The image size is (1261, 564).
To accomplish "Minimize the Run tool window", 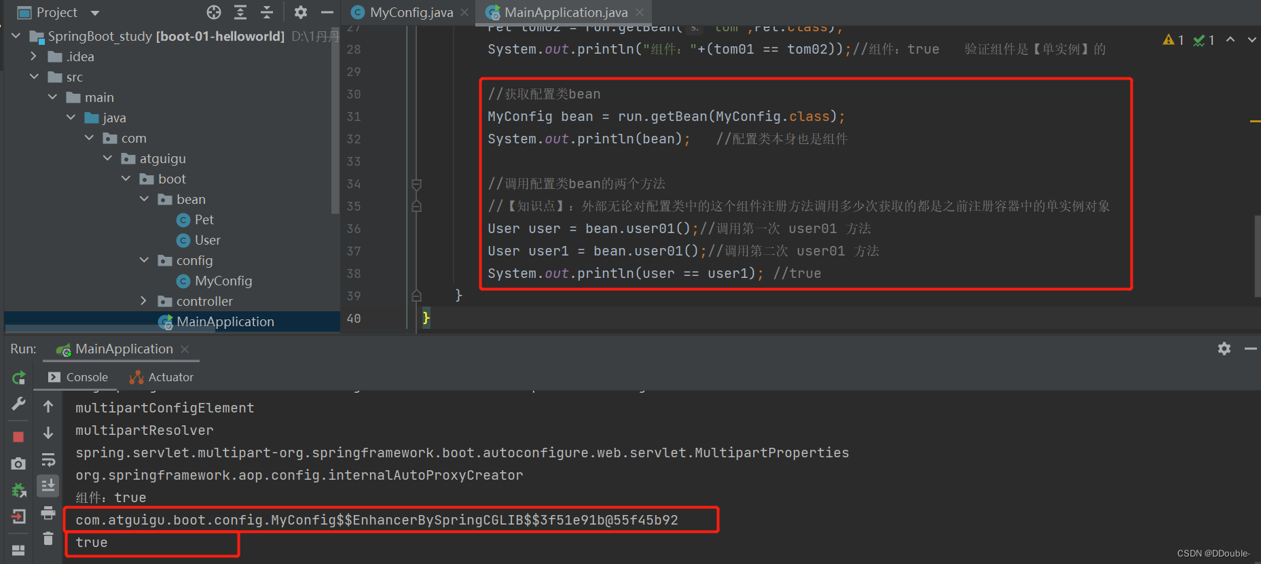I will tap(1251, 349).
